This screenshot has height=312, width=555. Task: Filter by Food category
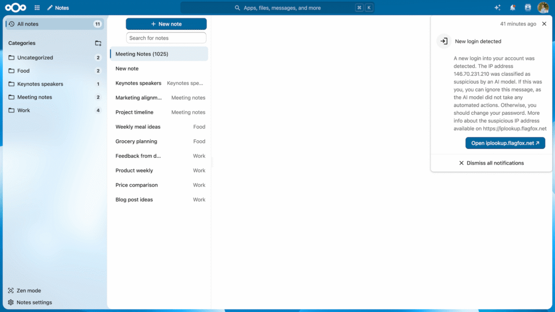tap(55, 71)
